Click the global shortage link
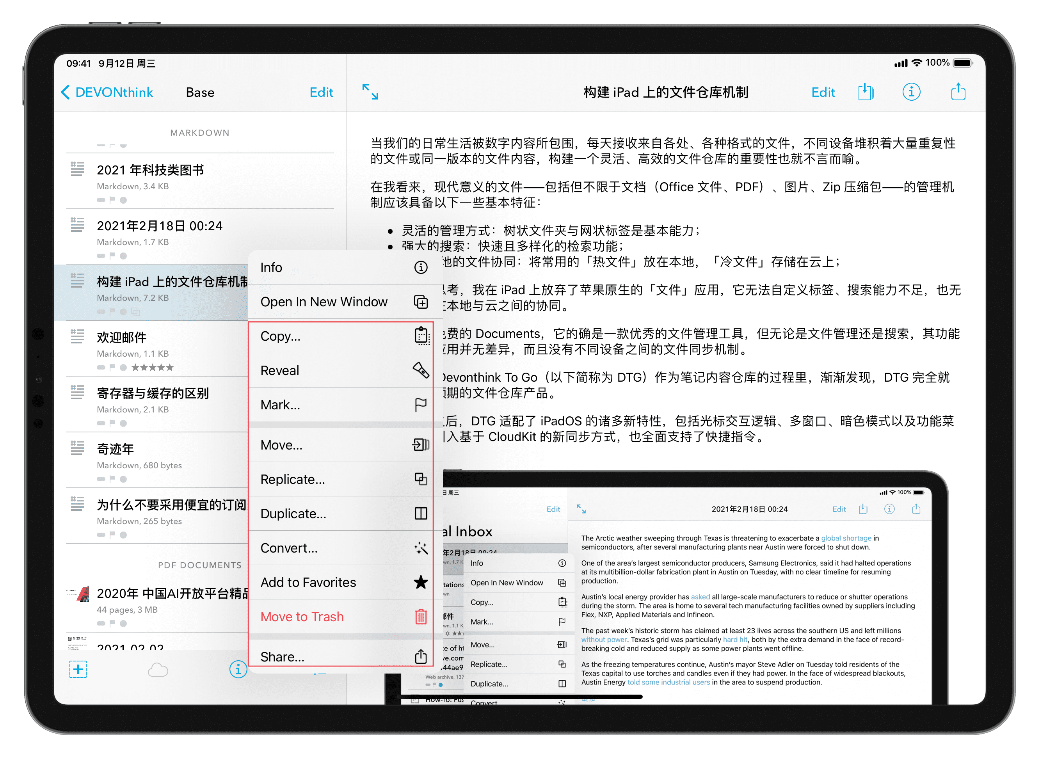Image resolution: width=1040 pixels, height=759 pixels. [x=845, y=538]
